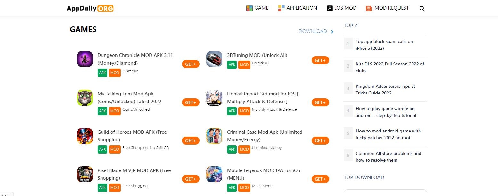Image resolution: width=498 pixels, height=196 pixels.
Task: Click APK tag under Mobile Legends
Action: [232, 188]
